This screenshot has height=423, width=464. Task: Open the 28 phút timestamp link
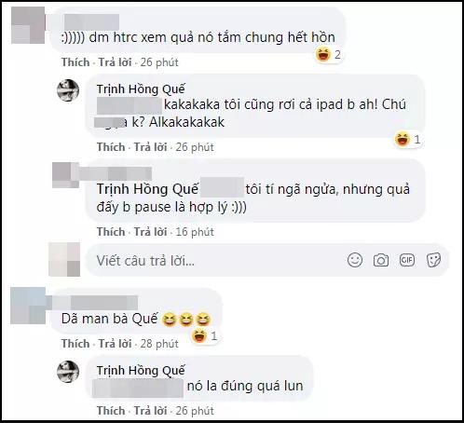[x=159, y=344]
